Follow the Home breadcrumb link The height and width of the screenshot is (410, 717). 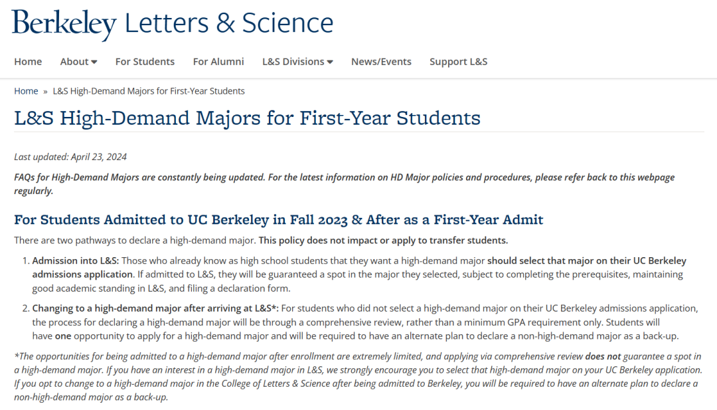click(x=26, y=90)
